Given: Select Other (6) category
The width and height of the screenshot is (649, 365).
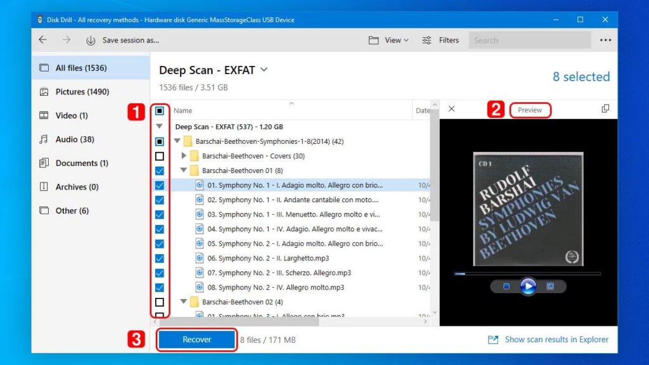Looking at the screenshot, I should 91,210.
